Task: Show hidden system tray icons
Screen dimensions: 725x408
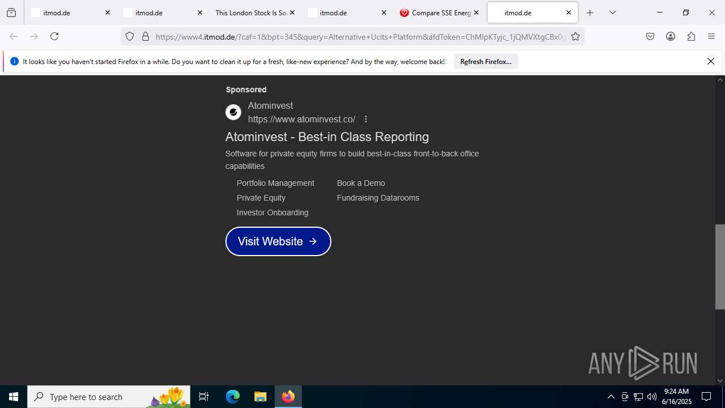Action: click(611, 397)
